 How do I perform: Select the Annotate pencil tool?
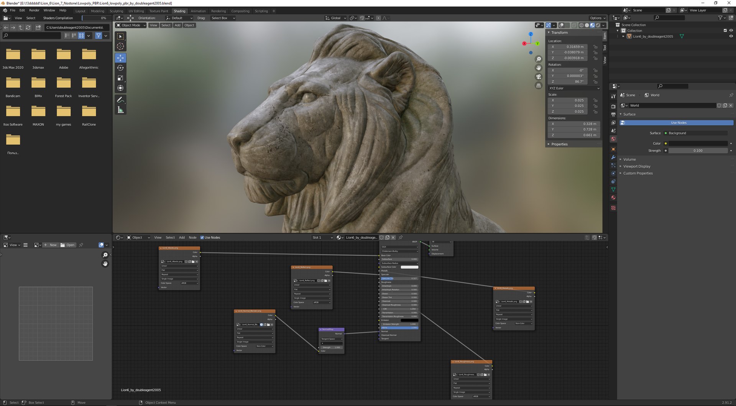pyautogui.click(x=120, y=100)
